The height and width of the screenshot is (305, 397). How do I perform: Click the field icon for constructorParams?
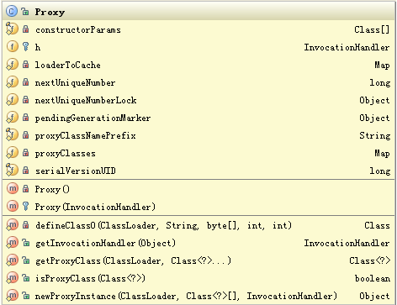click(12, 29)
